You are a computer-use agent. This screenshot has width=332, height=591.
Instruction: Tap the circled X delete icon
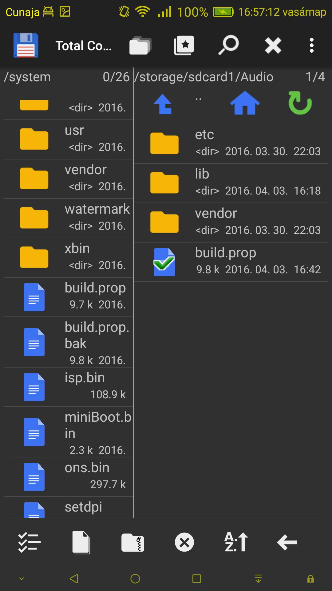coord(184,542)
